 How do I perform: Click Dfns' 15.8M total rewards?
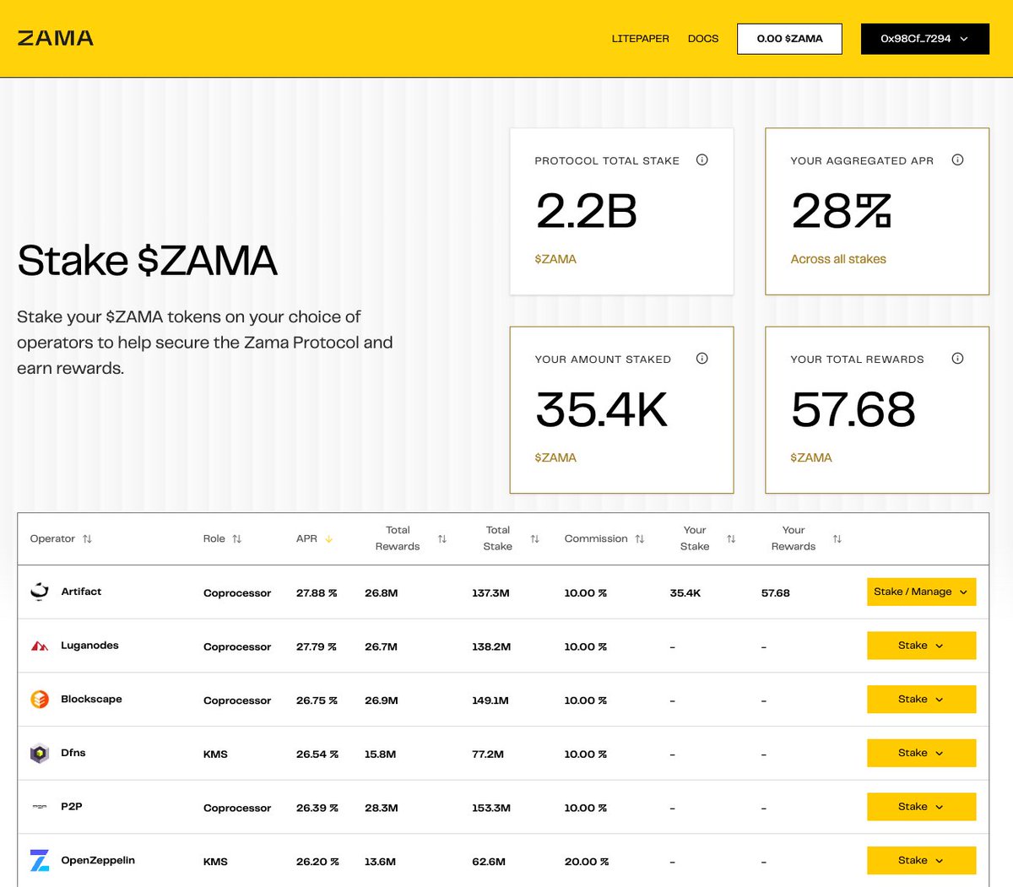tap(380, 754)
